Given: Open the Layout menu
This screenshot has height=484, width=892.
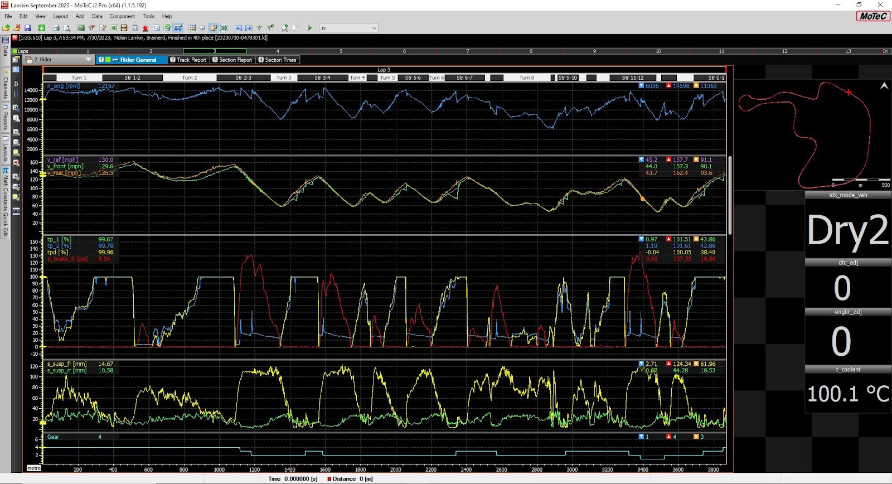Looking at the screenshot, I should [x=60, y=16].
